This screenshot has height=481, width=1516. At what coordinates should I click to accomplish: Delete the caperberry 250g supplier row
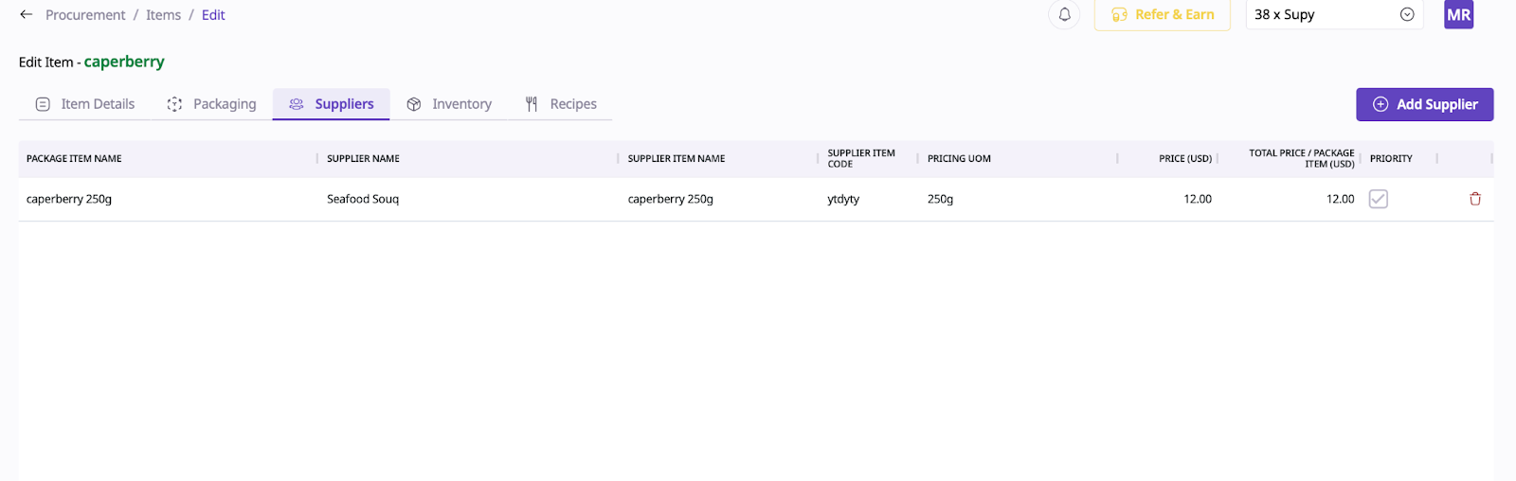(1474, 199)
